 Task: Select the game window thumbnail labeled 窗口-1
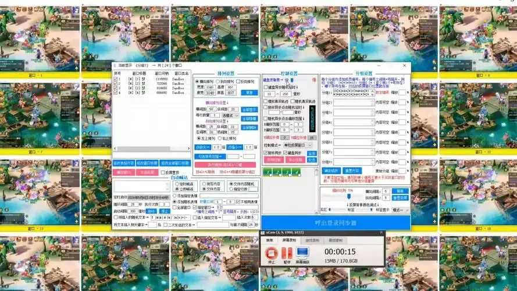[40, 41]
